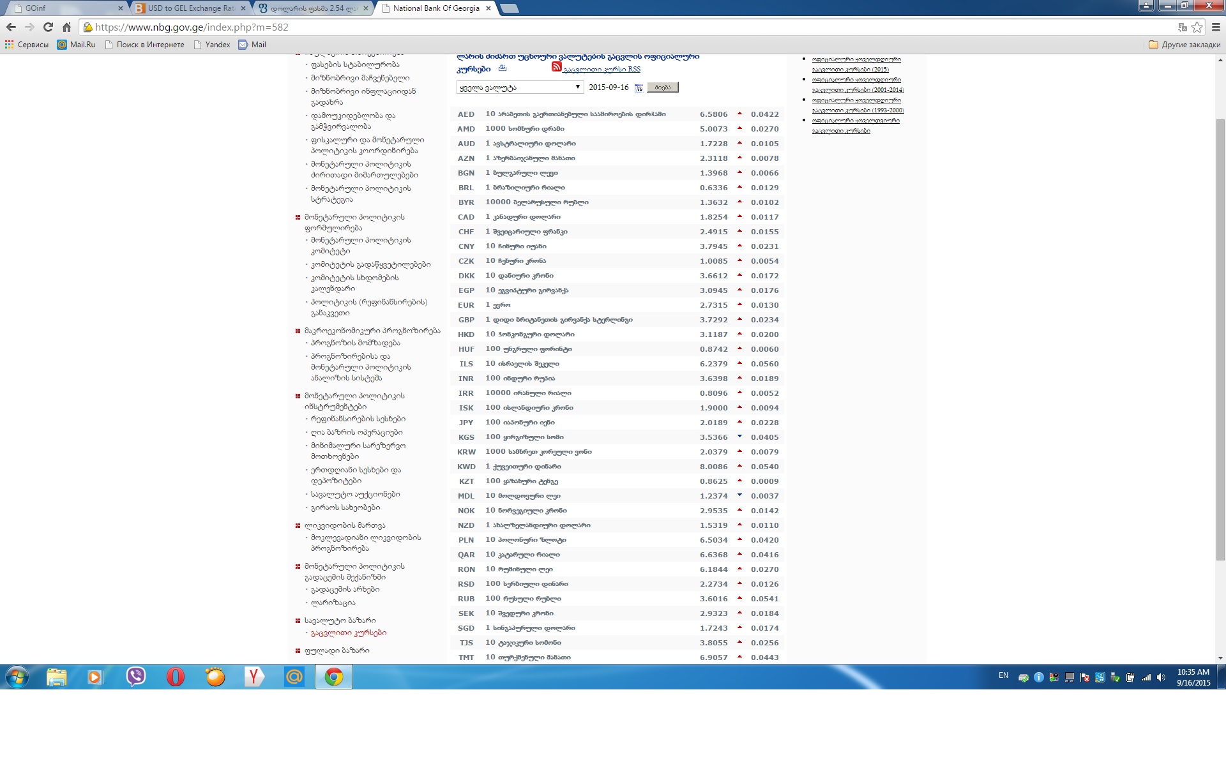Image resolution: width=1226 pixels, height=766 pixels.
Task: Open the Chrome hamburger menu icon
Action: [1216, 27]
